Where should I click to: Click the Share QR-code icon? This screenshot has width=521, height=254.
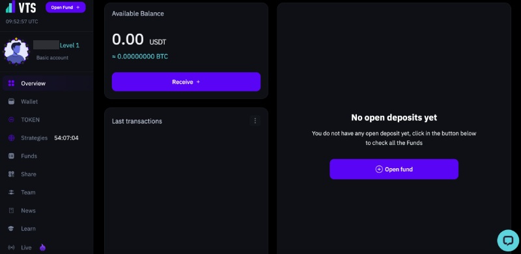click(11, 174)
